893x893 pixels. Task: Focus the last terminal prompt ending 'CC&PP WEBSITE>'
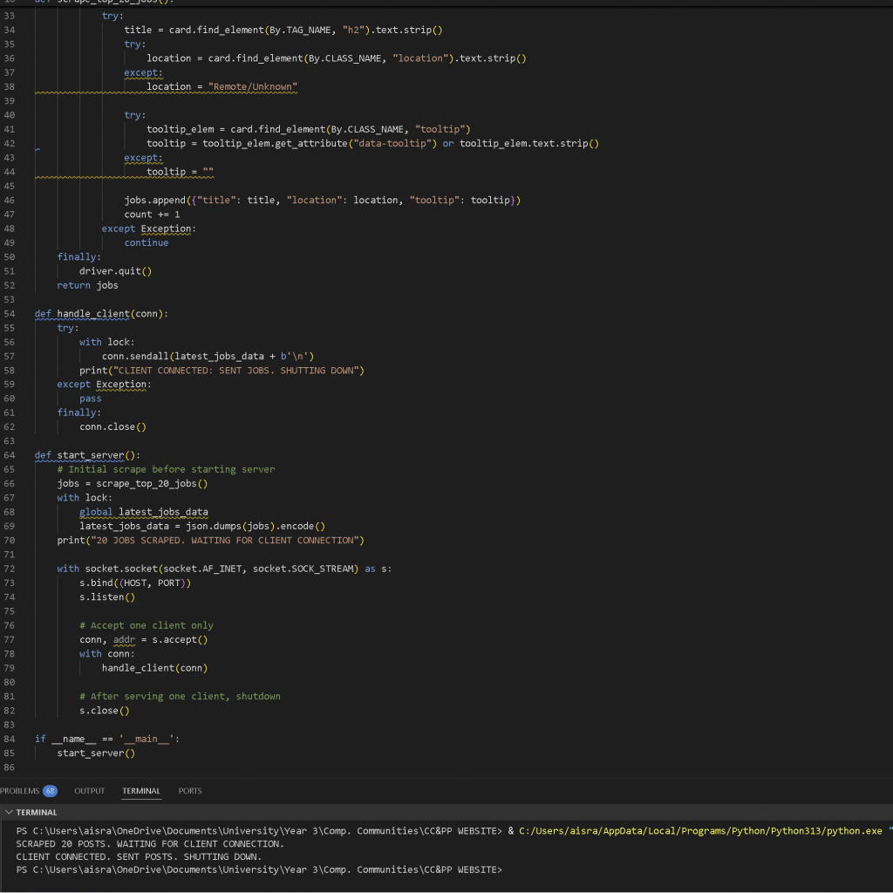coord(259,869)
